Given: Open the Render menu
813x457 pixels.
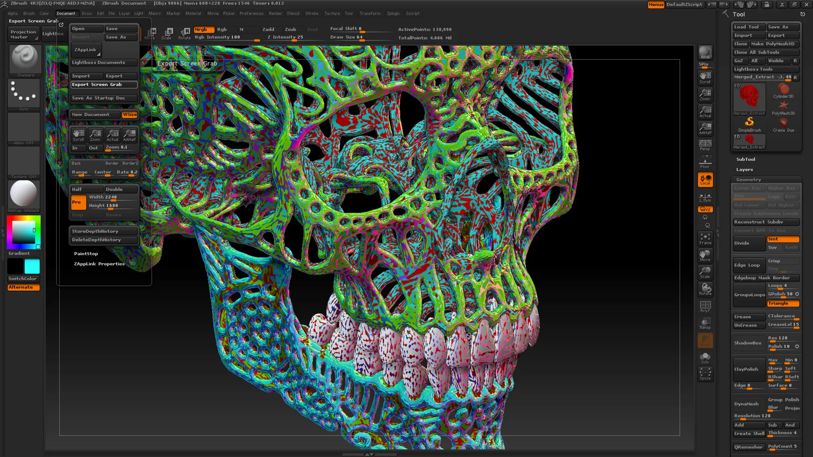Looking at the screenshot, I should click(275, 13).
